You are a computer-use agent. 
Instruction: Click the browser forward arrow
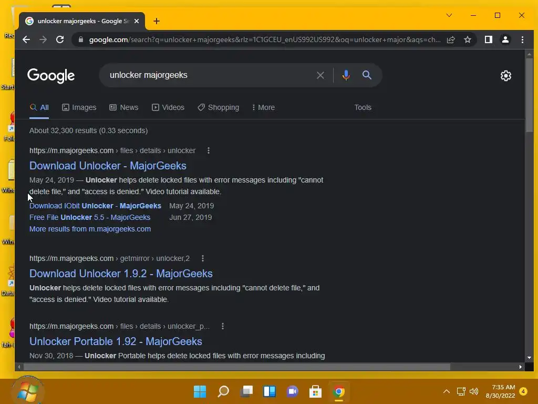point(43,39)
